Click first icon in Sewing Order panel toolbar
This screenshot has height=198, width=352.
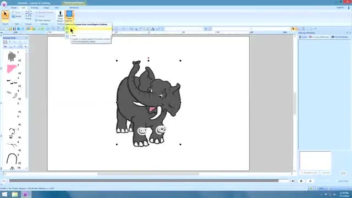(5, 42)
